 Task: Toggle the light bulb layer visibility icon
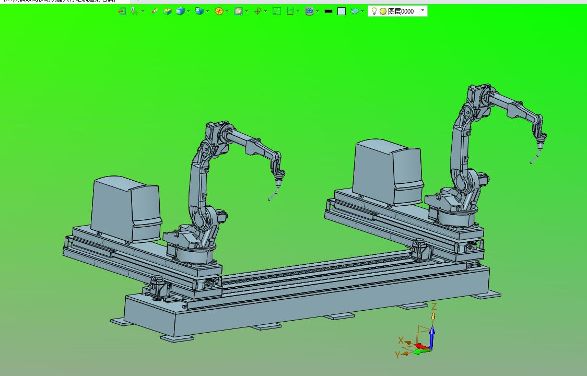click(374, 11)
